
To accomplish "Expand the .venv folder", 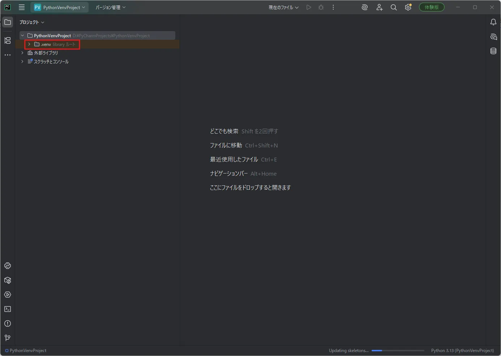I will [29, 44].
